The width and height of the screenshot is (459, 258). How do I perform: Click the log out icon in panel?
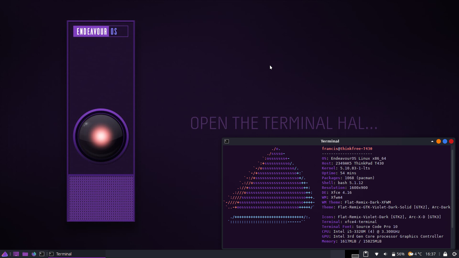pos(454,254)
